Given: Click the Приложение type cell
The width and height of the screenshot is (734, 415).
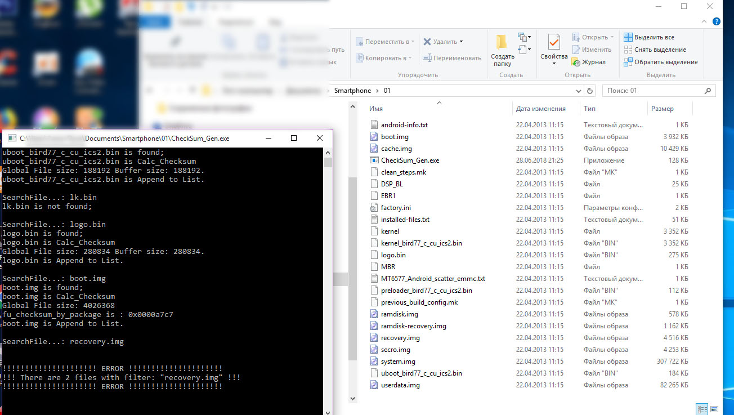Looking at the screenshot, I should point(604,160).
